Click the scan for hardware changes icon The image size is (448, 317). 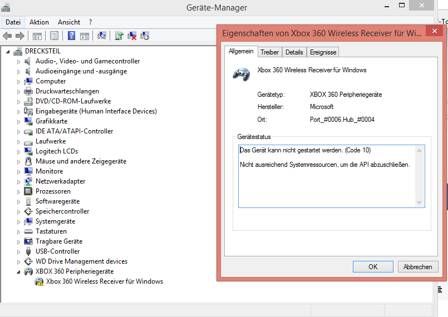[101, 36]
